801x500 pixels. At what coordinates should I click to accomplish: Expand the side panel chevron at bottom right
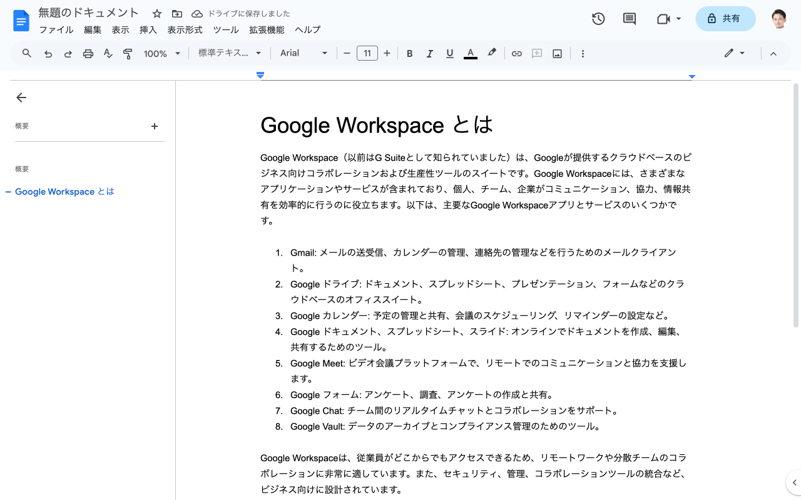coord(794,482)
